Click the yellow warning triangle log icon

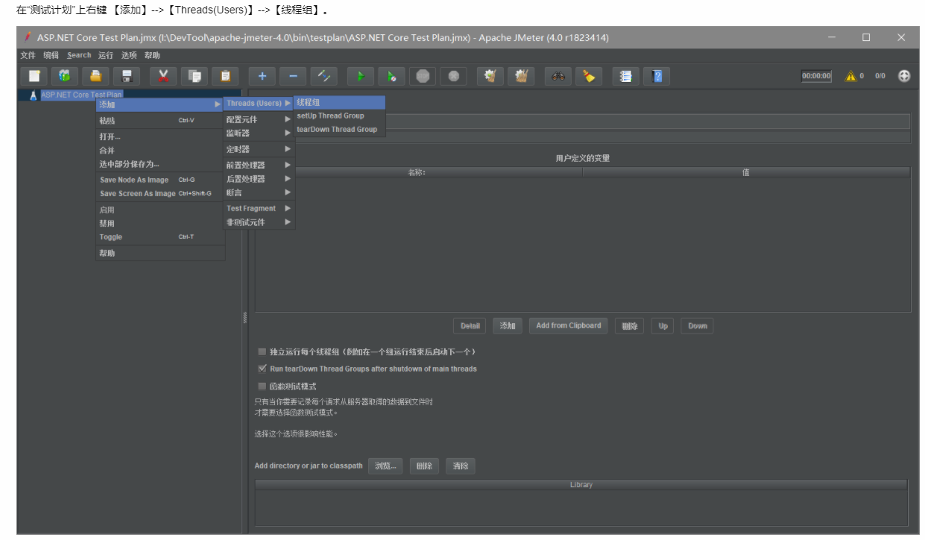pos(850,76)
